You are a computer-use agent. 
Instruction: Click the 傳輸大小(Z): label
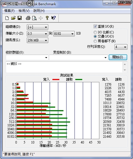(x=15, y=33)
